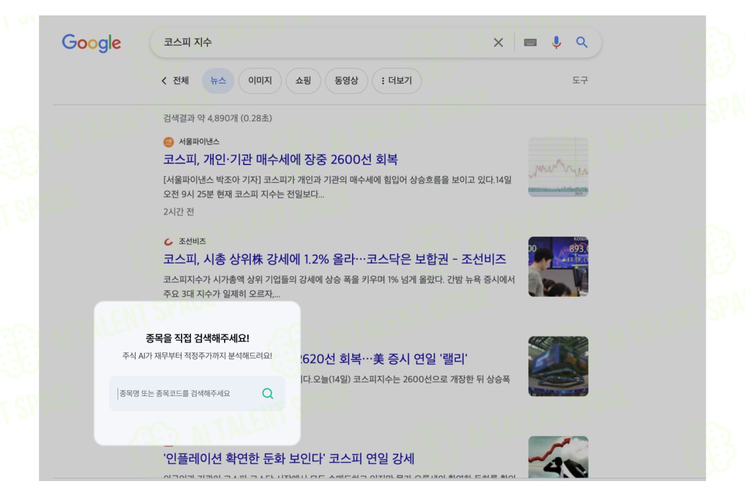Click snippet starting 코스피지수가 시가총액 상위 기업들의
The image size is (745, 497).
coord(339,287)
